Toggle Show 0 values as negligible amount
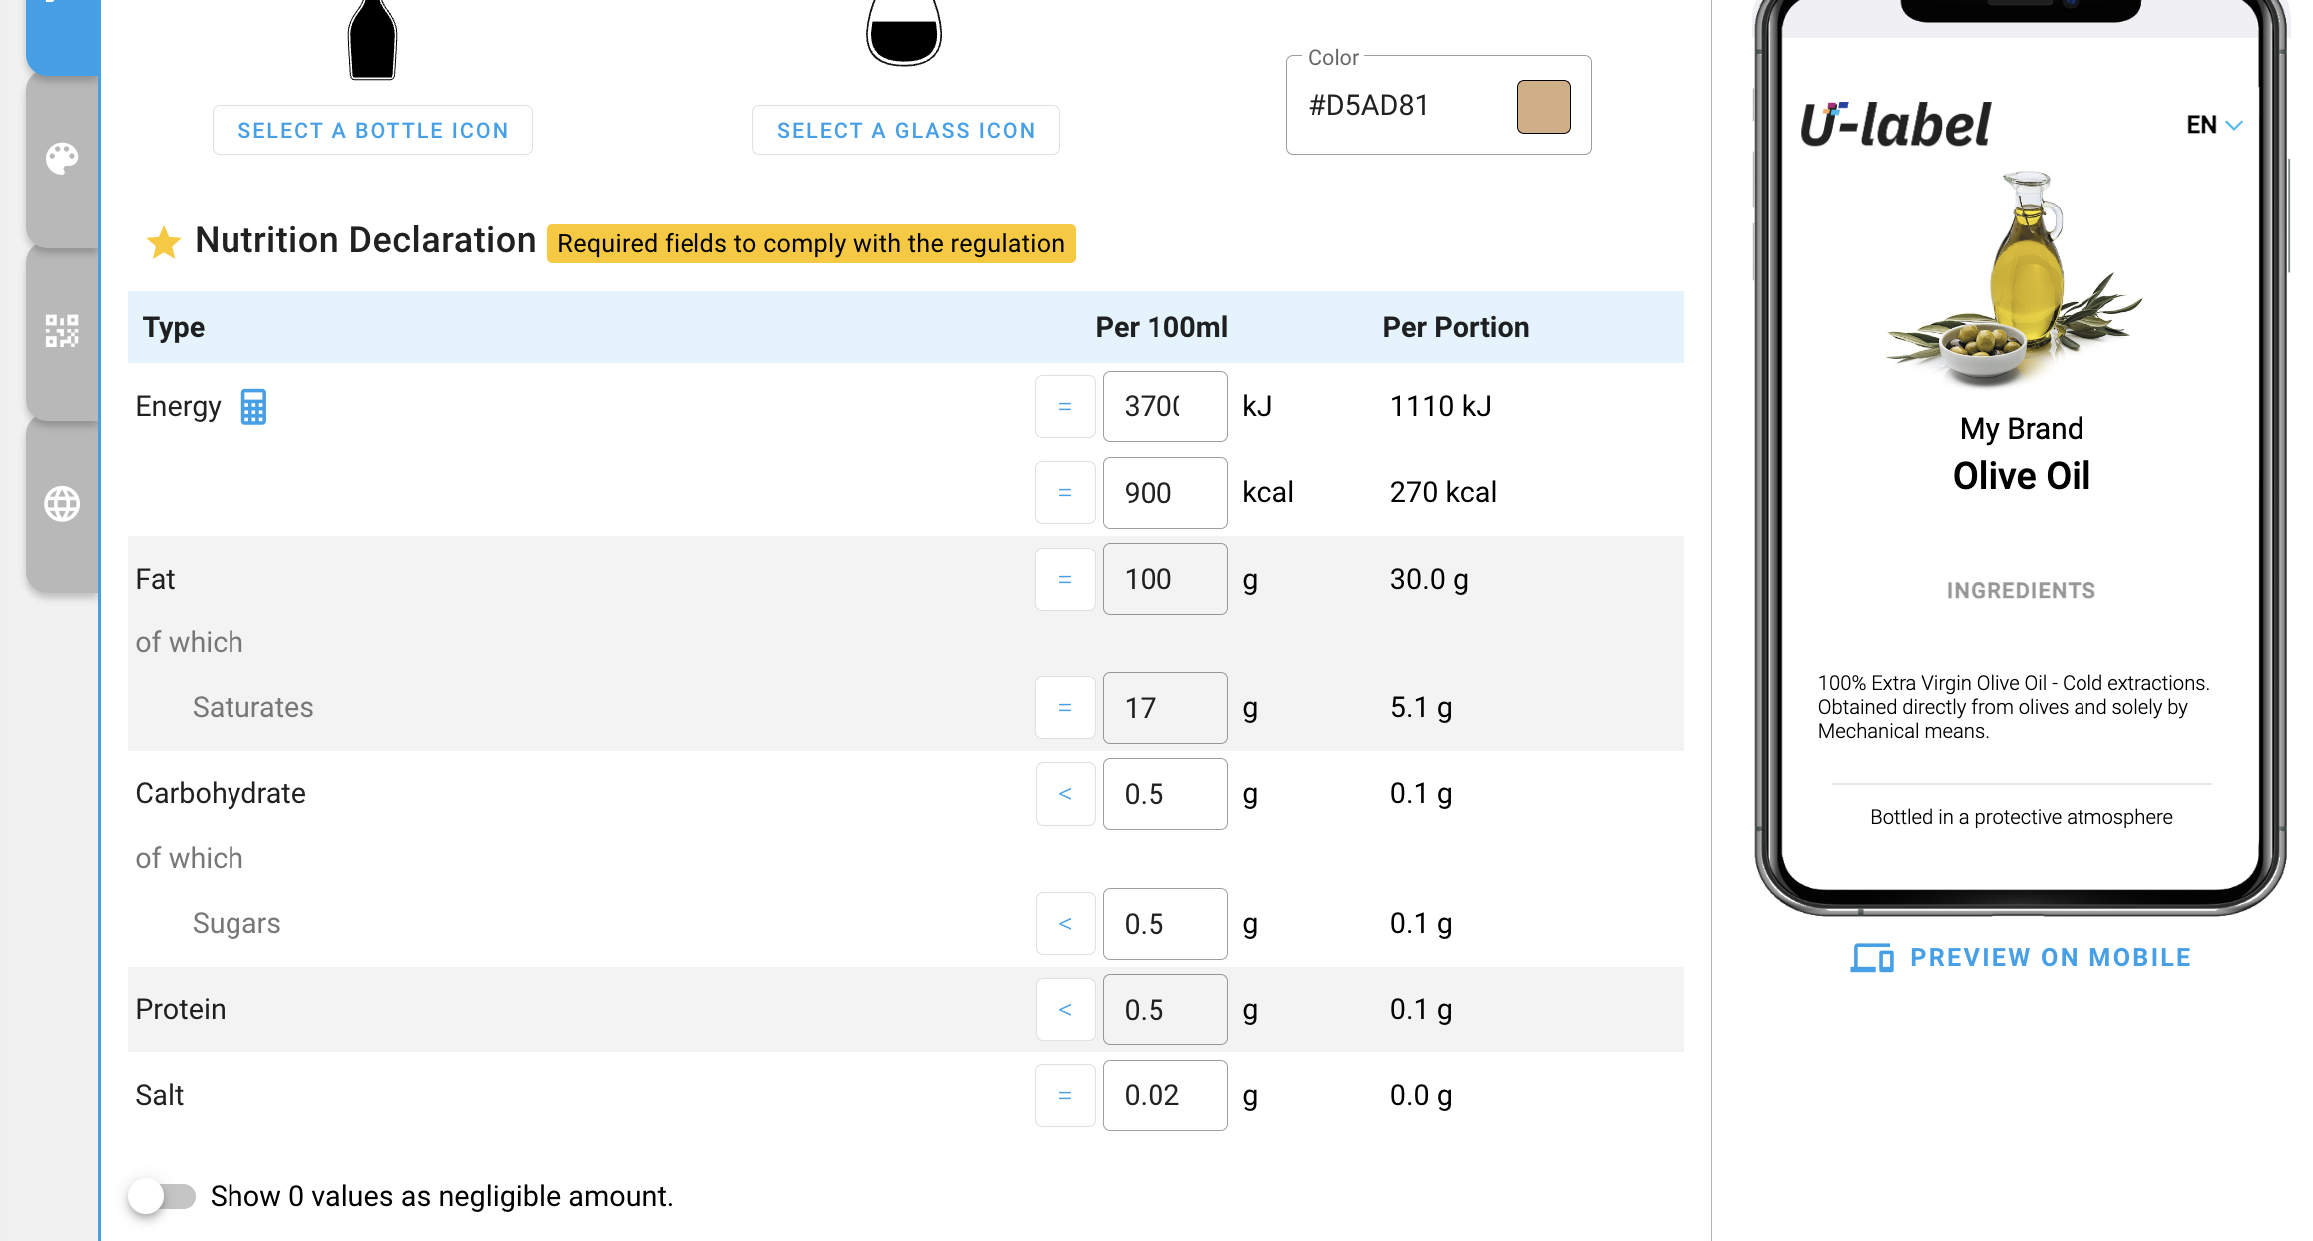This screenshot has width=2313, height=1241. tap(162, 1196)
